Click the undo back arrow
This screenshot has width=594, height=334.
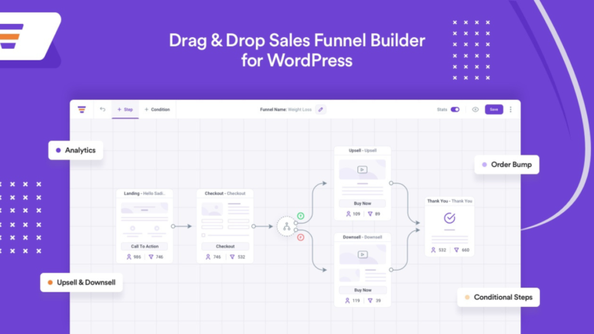[103, 109]
